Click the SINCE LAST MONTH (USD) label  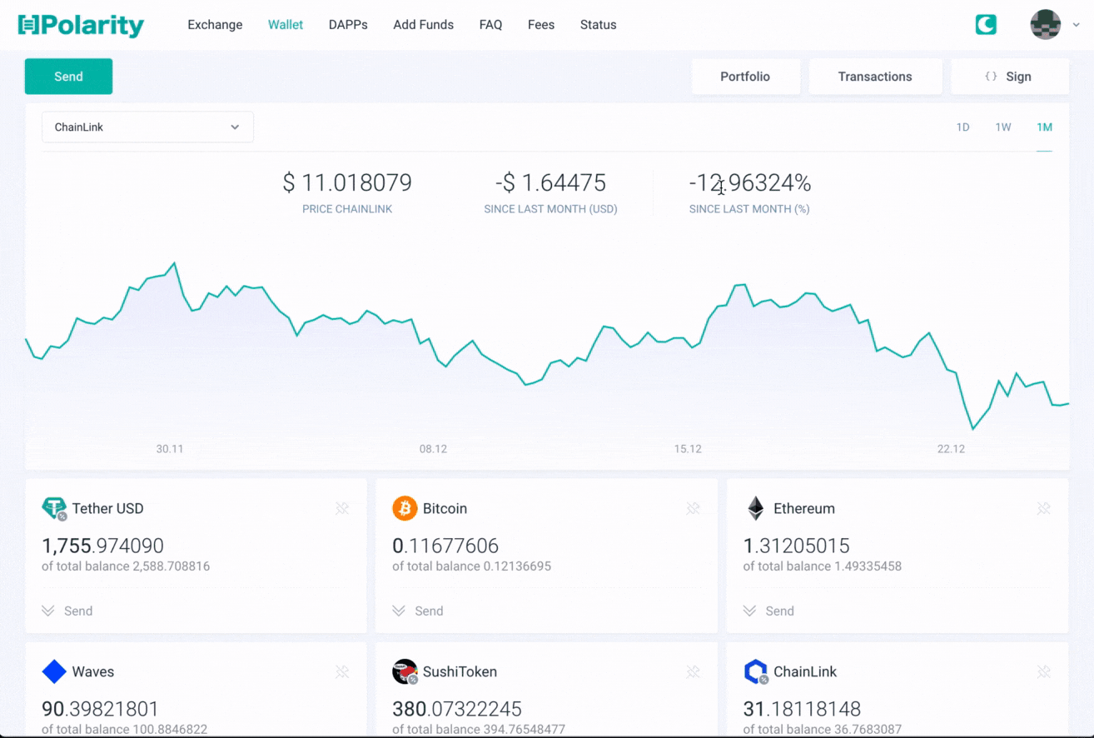[550, 209]
